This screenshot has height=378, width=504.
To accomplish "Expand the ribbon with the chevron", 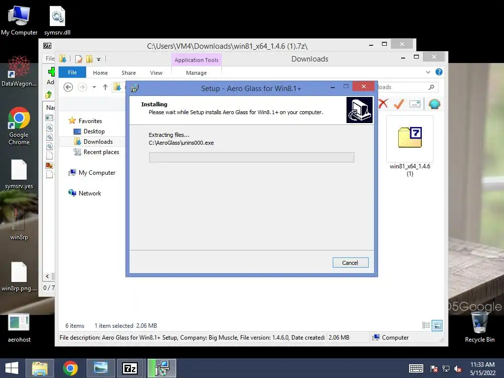I will 428,72.
